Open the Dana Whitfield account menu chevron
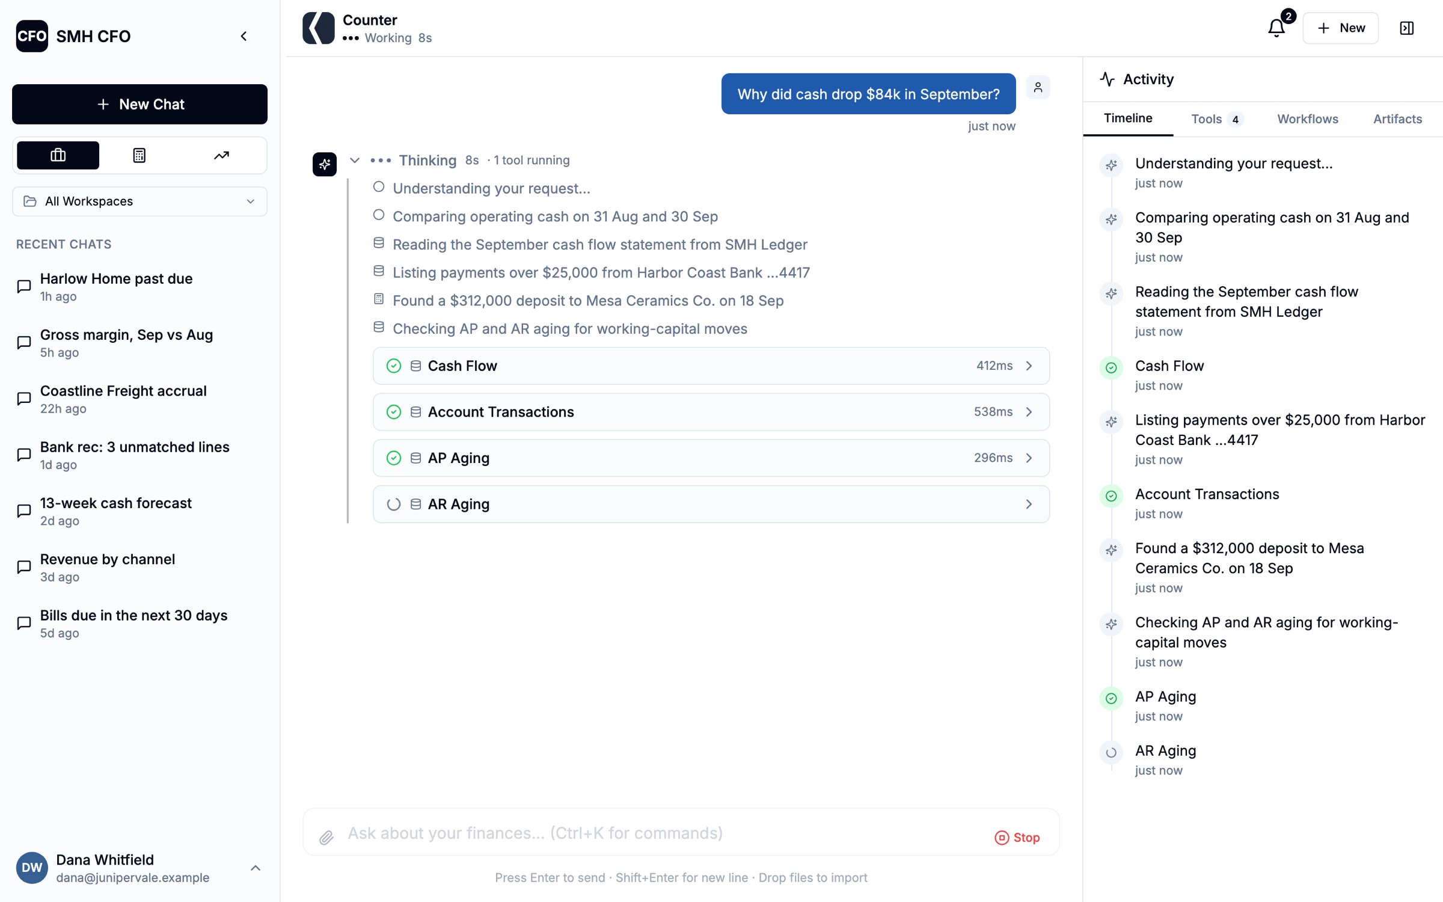This screenshot has height=902, width=1443. [256, 868]
